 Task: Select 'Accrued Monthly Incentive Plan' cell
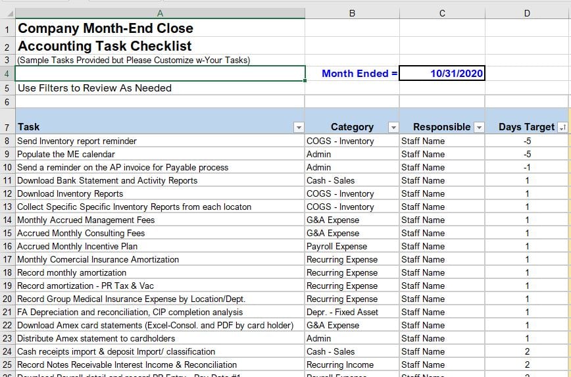click(x=160, y=246)
